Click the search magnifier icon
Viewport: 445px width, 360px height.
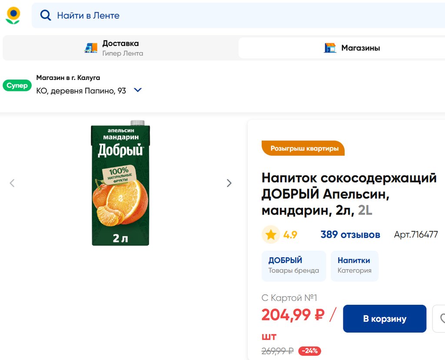[45, 15]
